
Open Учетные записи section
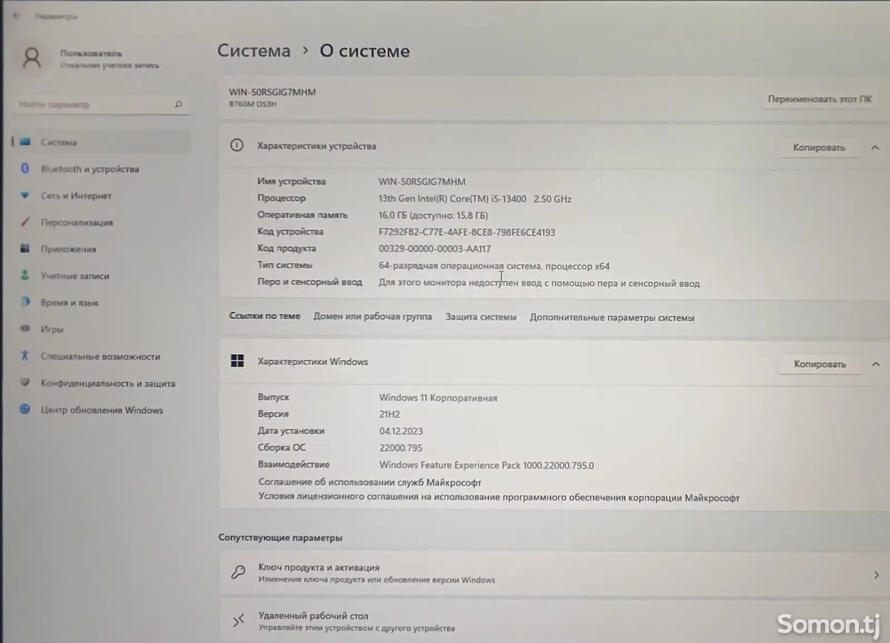[x=74, y=275]
